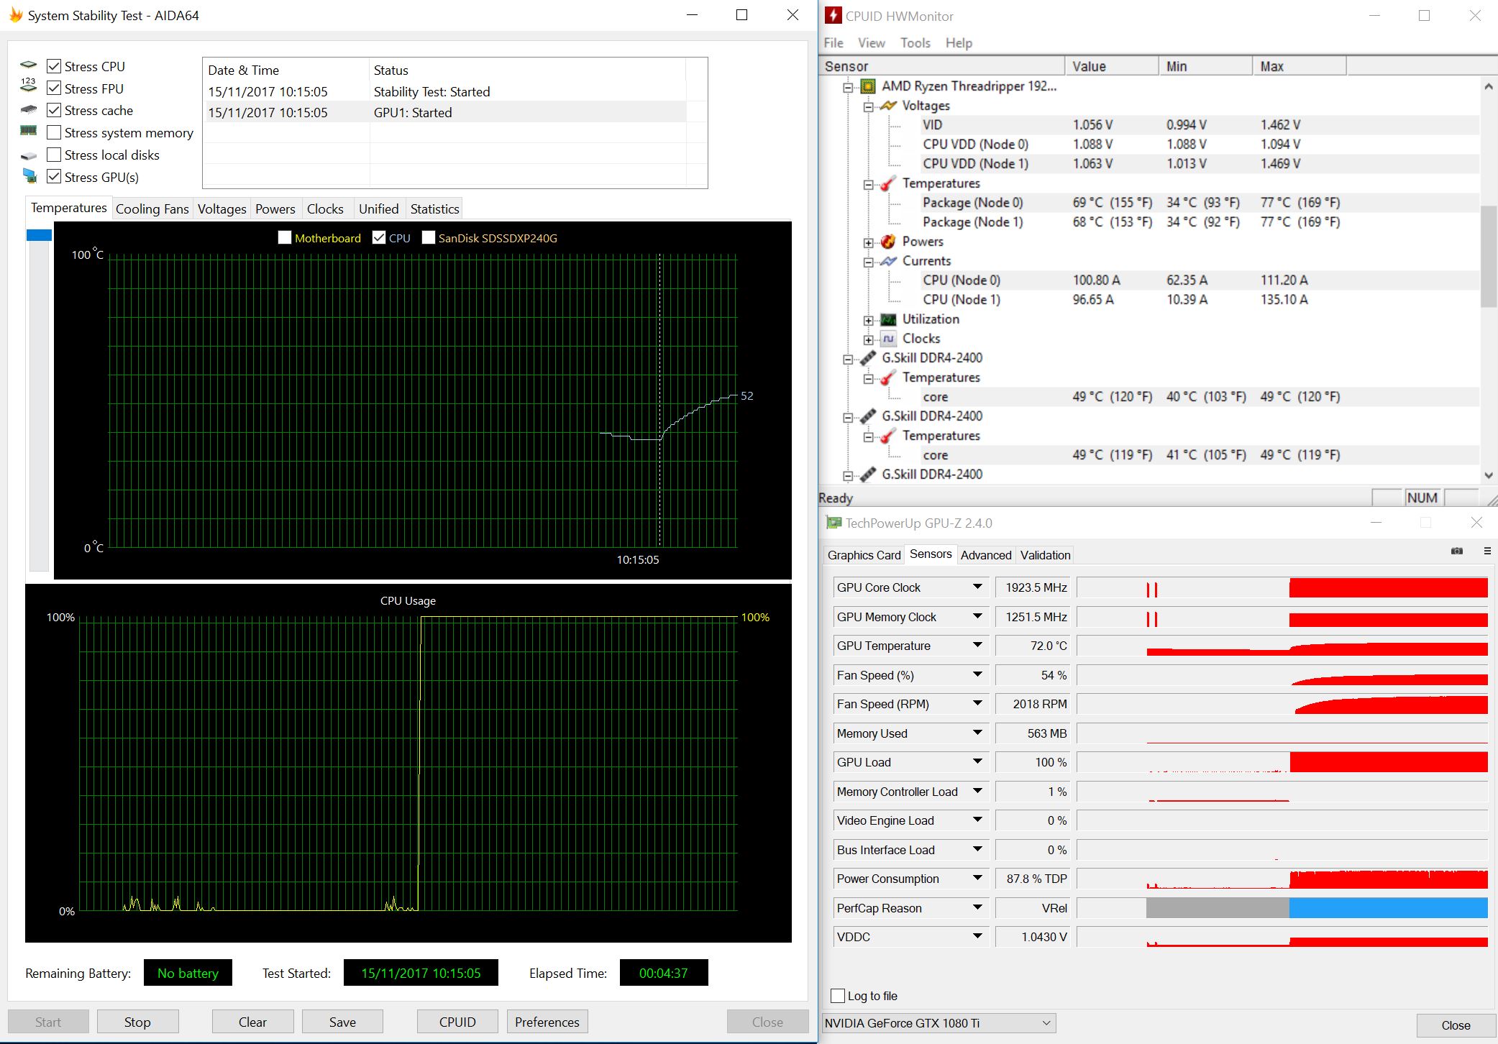Click the HWMonitor vertical scrollbar down arrow

pos(1488,475)
